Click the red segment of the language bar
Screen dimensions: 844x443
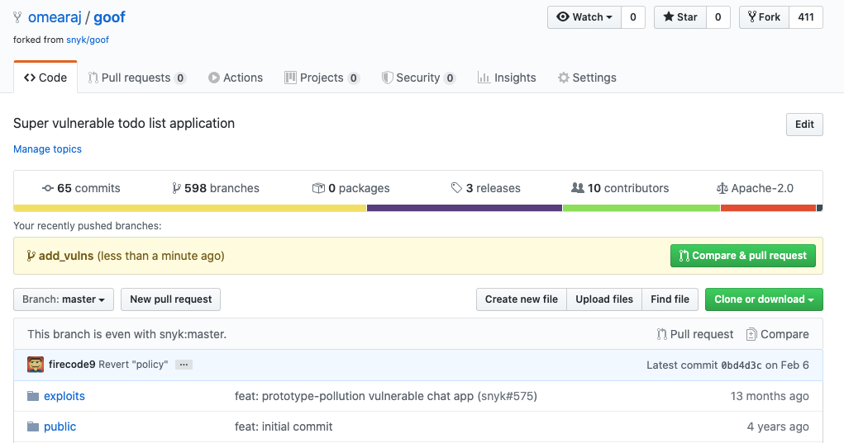coord(768,208)
